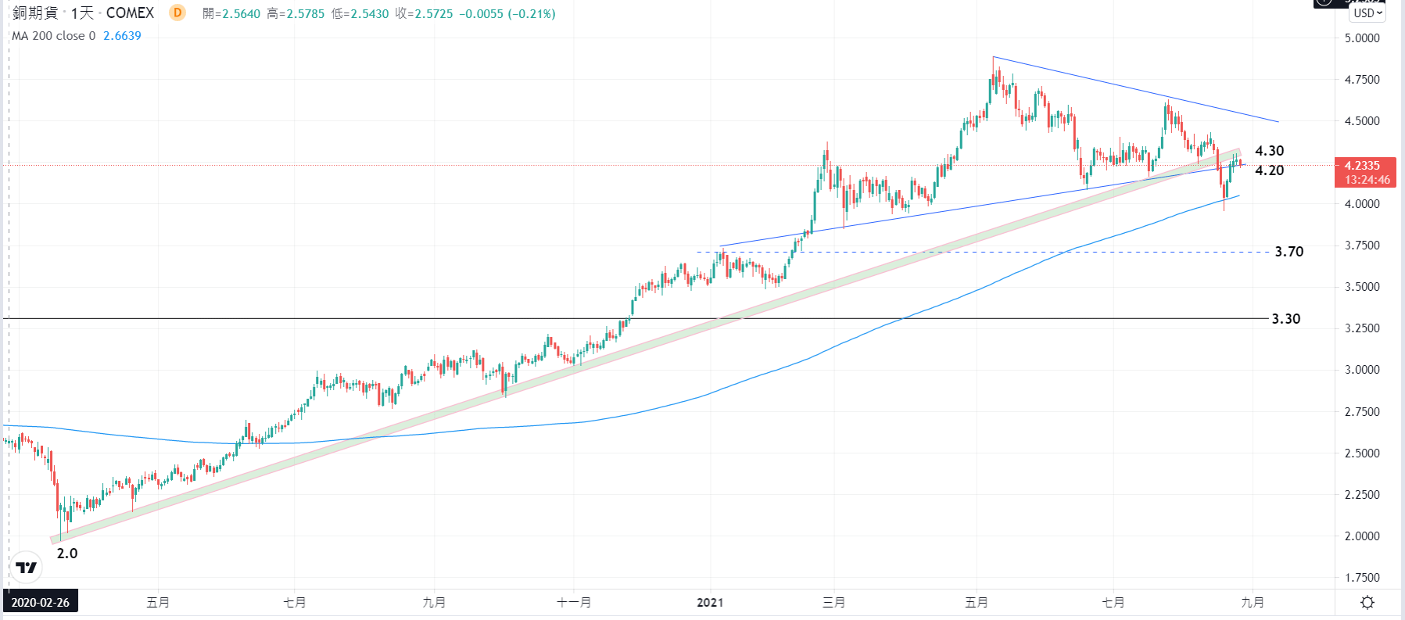Click the TradingView logo icon
Viewport: 1405px width, 620px height.
(27, 568)
